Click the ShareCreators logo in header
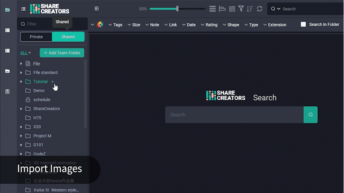Viewport: 344px width, 193px height. 50,9
